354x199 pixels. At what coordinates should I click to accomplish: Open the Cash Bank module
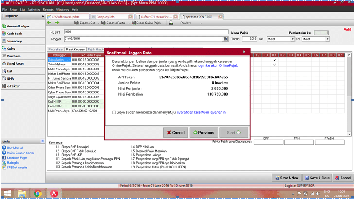coord(15,34)
